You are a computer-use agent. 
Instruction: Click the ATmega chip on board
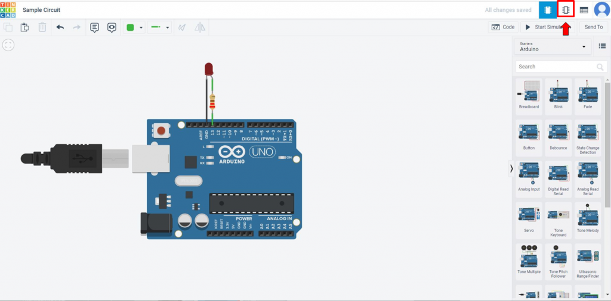pyautogui.click(x=252, y=203)
